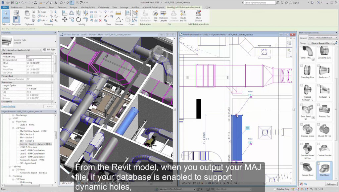Click the Edit Part icon
339x192 pixels.
pos(155,16)
